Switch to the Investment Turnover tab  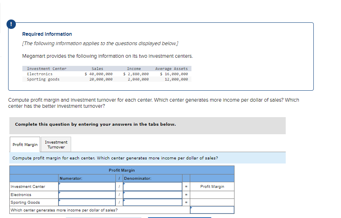(x=56, y=144)
